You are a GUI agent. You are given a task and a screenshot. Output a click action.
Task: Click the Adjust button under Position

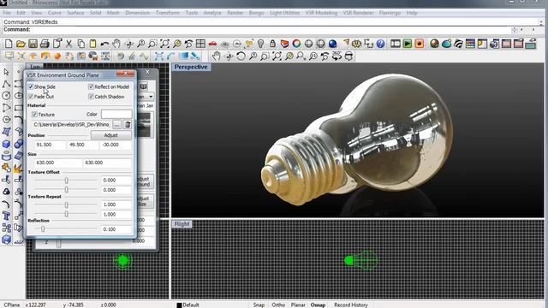[x=110, y=135]
